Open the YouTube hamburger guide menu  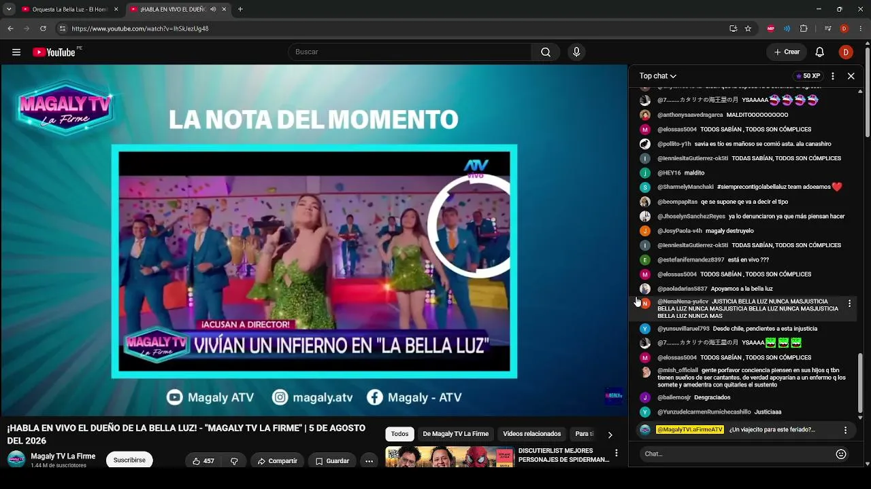tap(16, 52)
